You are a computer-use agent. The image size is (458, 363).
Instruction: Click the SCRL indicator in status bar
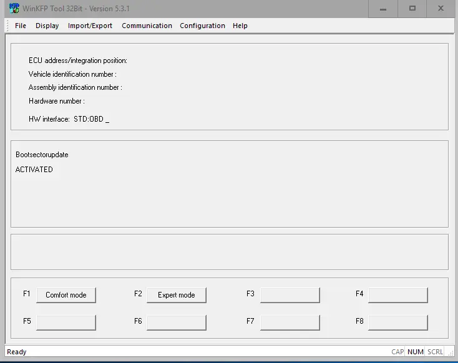tap(435, 352)
